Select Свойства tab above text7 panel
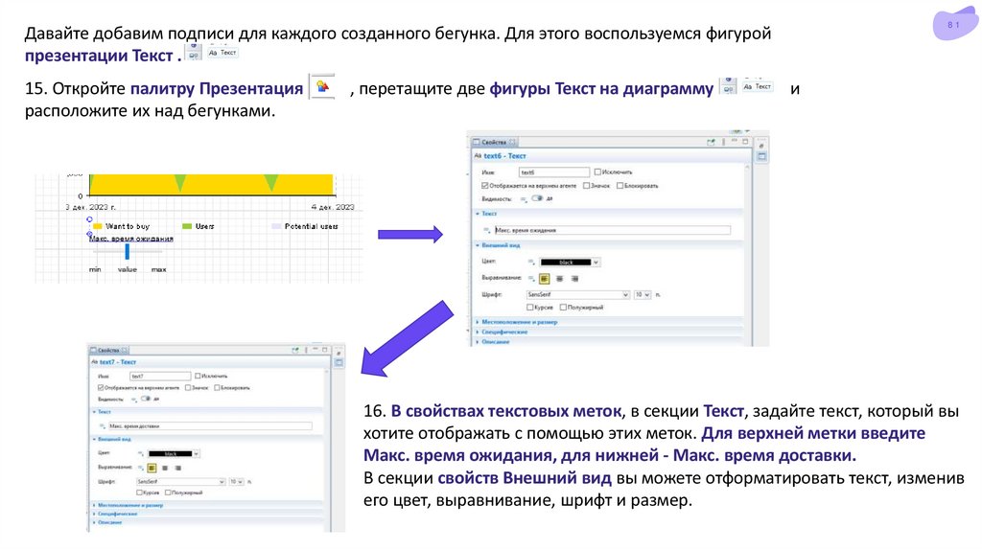Screen dimensions: 982x550 (x=109, y=350)
